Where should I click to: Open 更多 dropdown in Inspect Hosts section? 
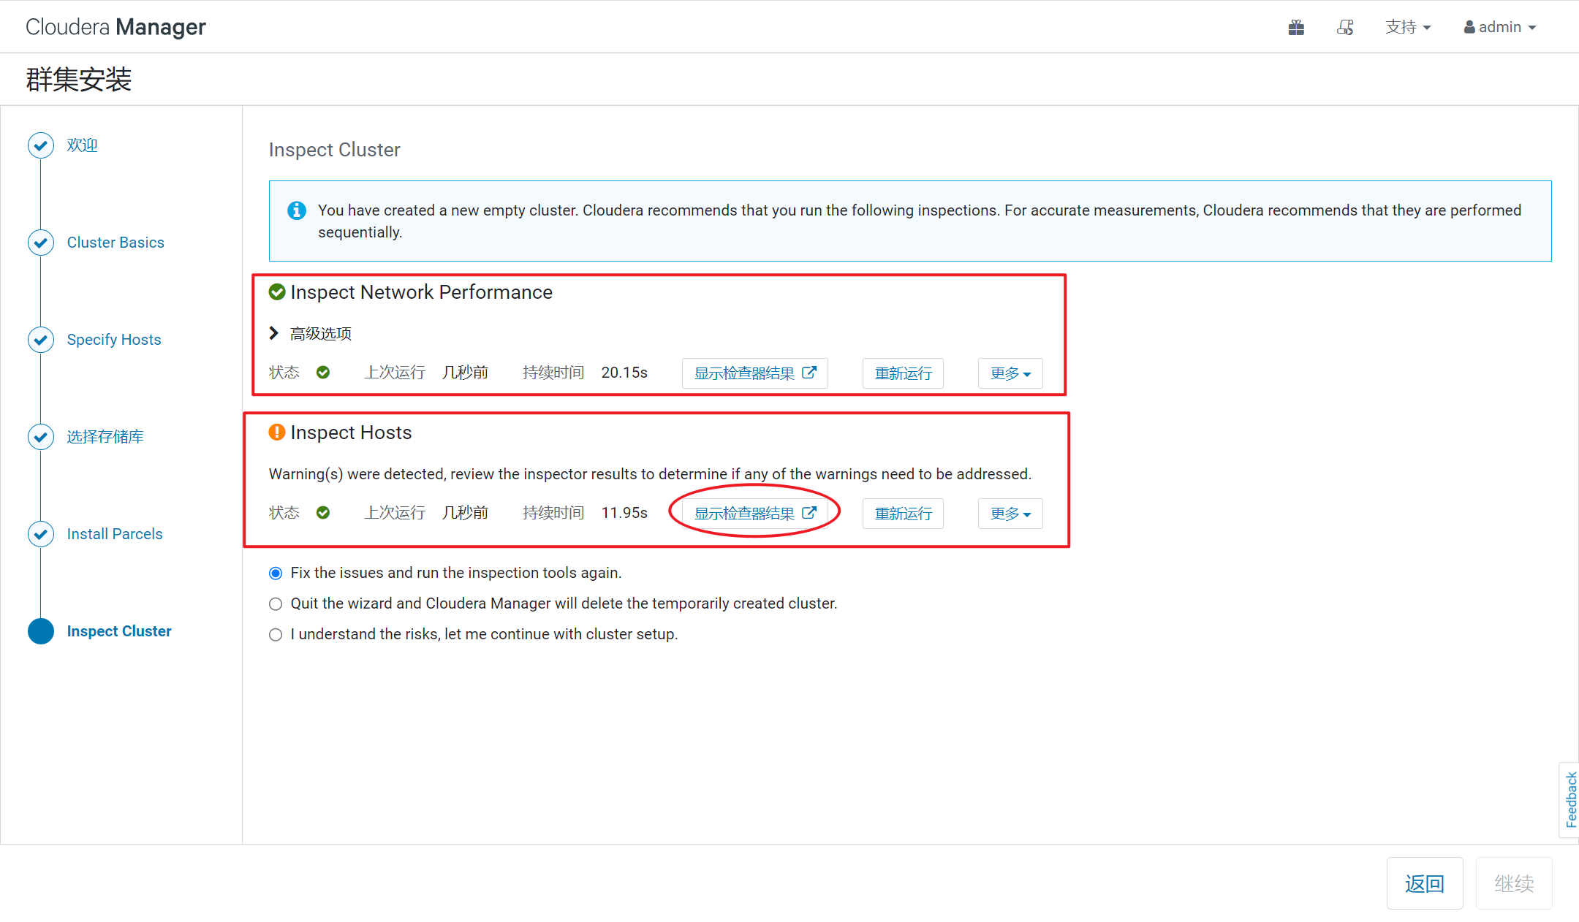click(x=1010, y=514)
